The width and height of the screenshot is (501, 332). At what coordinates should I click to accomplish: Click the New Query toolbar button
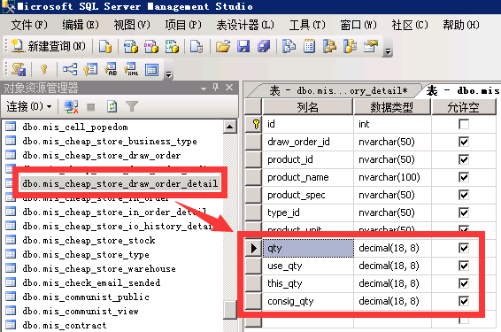click(49, 47)
